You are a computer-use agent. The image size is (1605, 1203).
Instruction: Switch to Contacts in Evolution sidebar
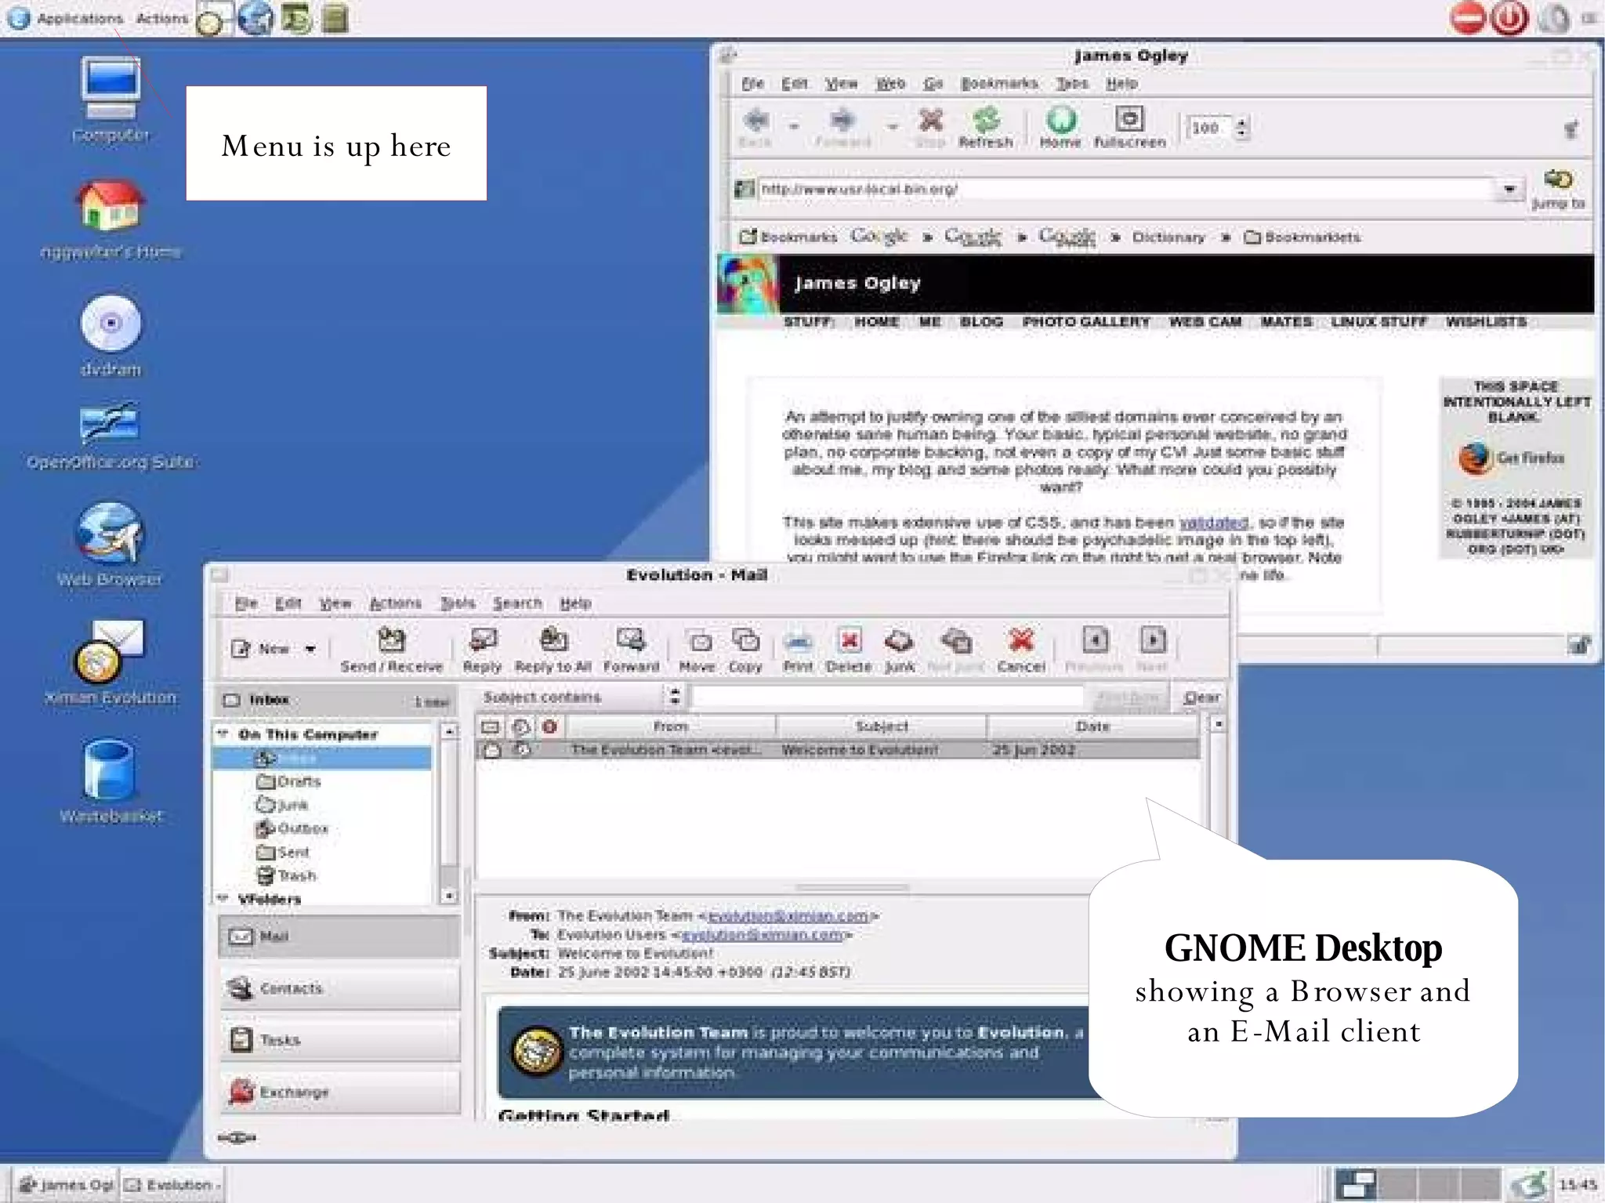[x=339, y=988]
